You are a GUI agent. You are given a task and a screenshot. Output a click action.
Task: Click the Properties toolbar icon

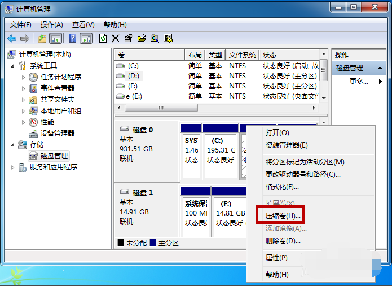pyautogui.click(x=129, y=38)
